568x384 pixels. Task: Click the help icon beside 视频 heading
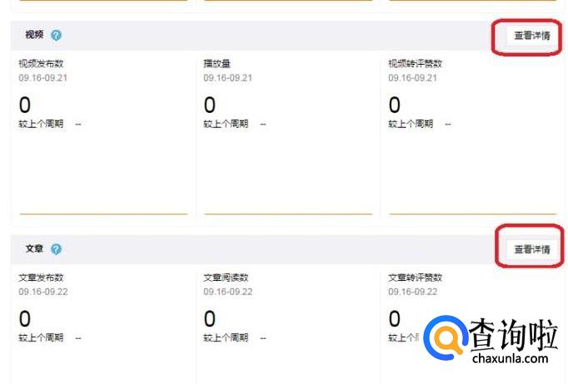[x=56, y=35]
